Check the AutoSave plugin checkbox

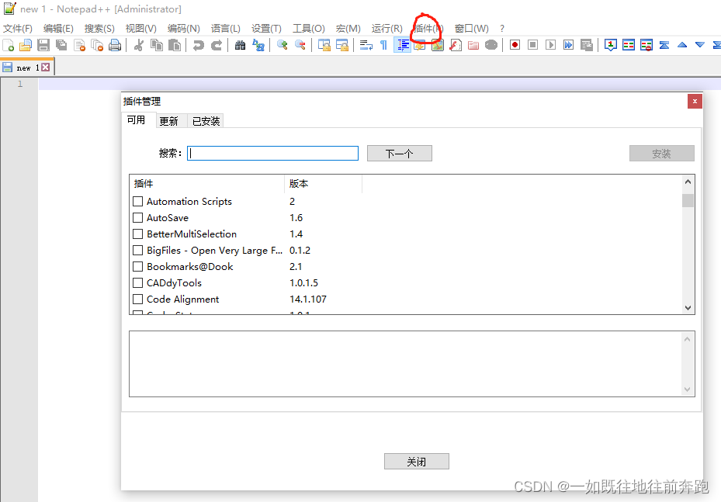137,217
